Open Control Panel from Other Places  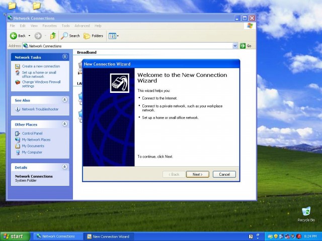pos(32,133)
